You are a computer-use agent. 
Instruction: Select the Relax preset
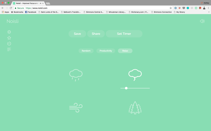point(125,51)
